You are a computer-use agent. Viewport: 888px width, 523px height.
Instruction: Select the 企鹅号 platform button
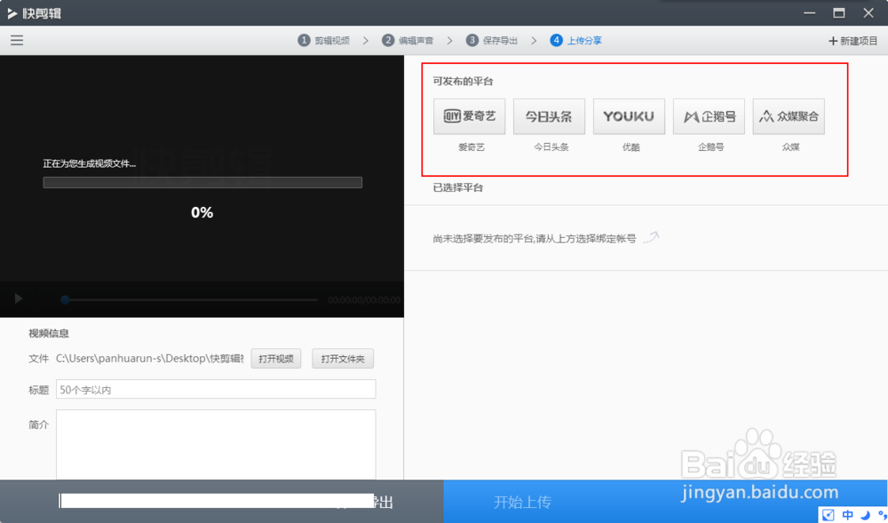tap(709, 116)
